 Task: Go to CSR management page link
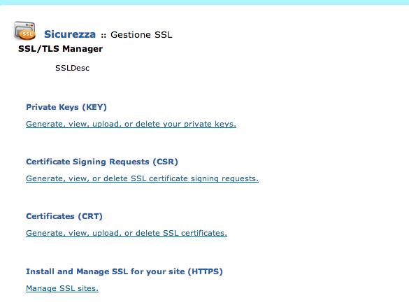click(x=142, y=178)
